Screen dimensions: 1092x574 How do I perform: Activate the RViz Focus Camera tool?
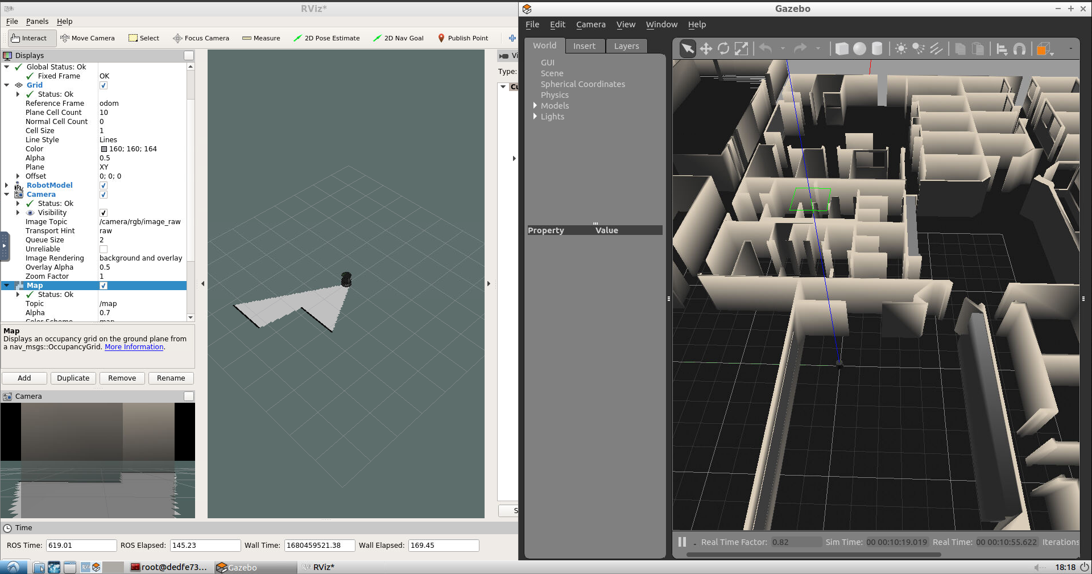(201, 38)
